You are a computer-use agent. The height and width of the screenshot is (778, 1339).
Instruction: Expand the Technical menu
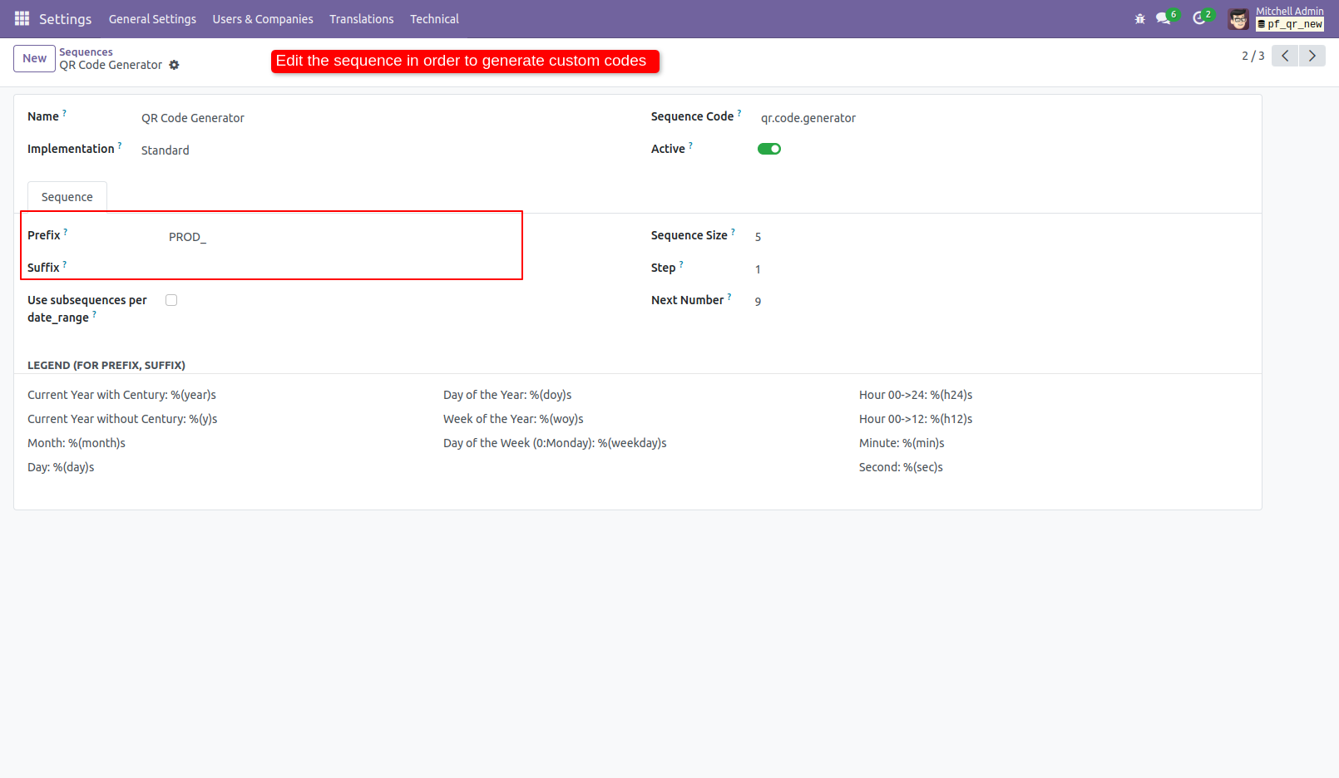(x=434, y=19)
